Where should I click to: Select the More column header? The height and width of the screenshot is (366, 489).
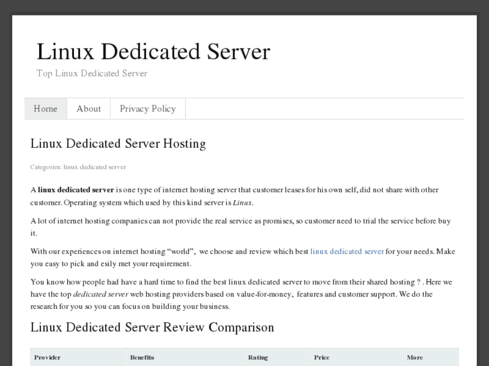pyautogui.click(x=431, y=357)
